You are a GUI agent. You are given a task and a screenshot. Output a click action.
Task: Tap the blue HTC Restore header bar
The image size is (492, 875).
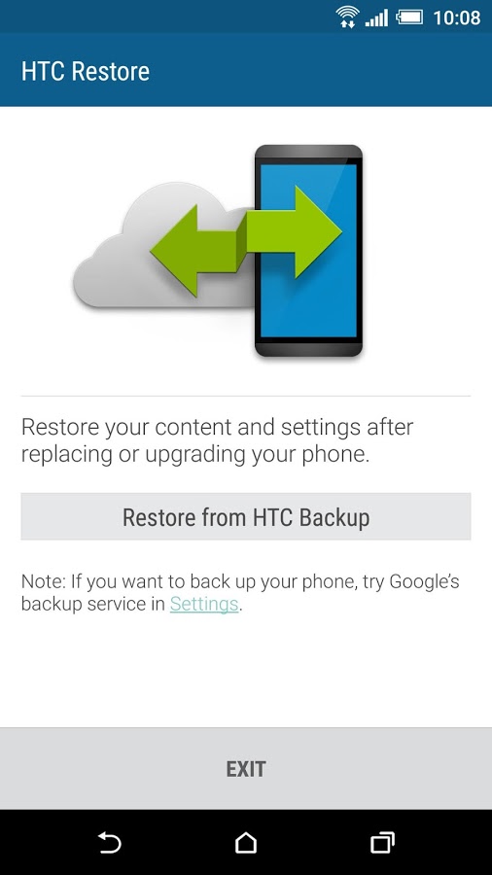[246, 69]
